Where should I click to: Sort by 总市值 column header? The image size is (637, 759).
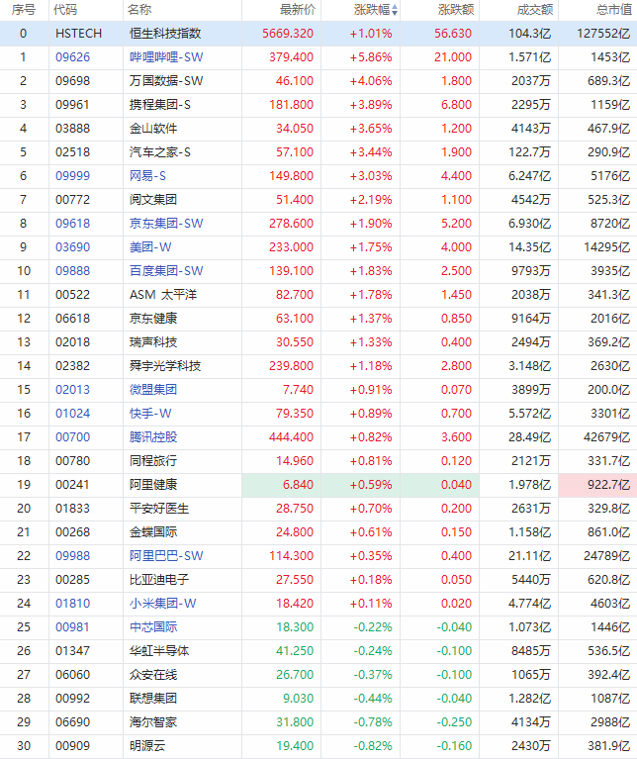tap(614, 10)
